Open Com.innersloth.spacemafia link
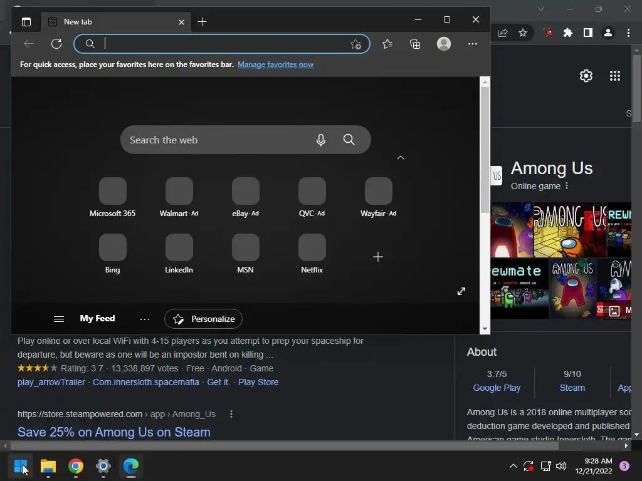 (x=145, y=382)
